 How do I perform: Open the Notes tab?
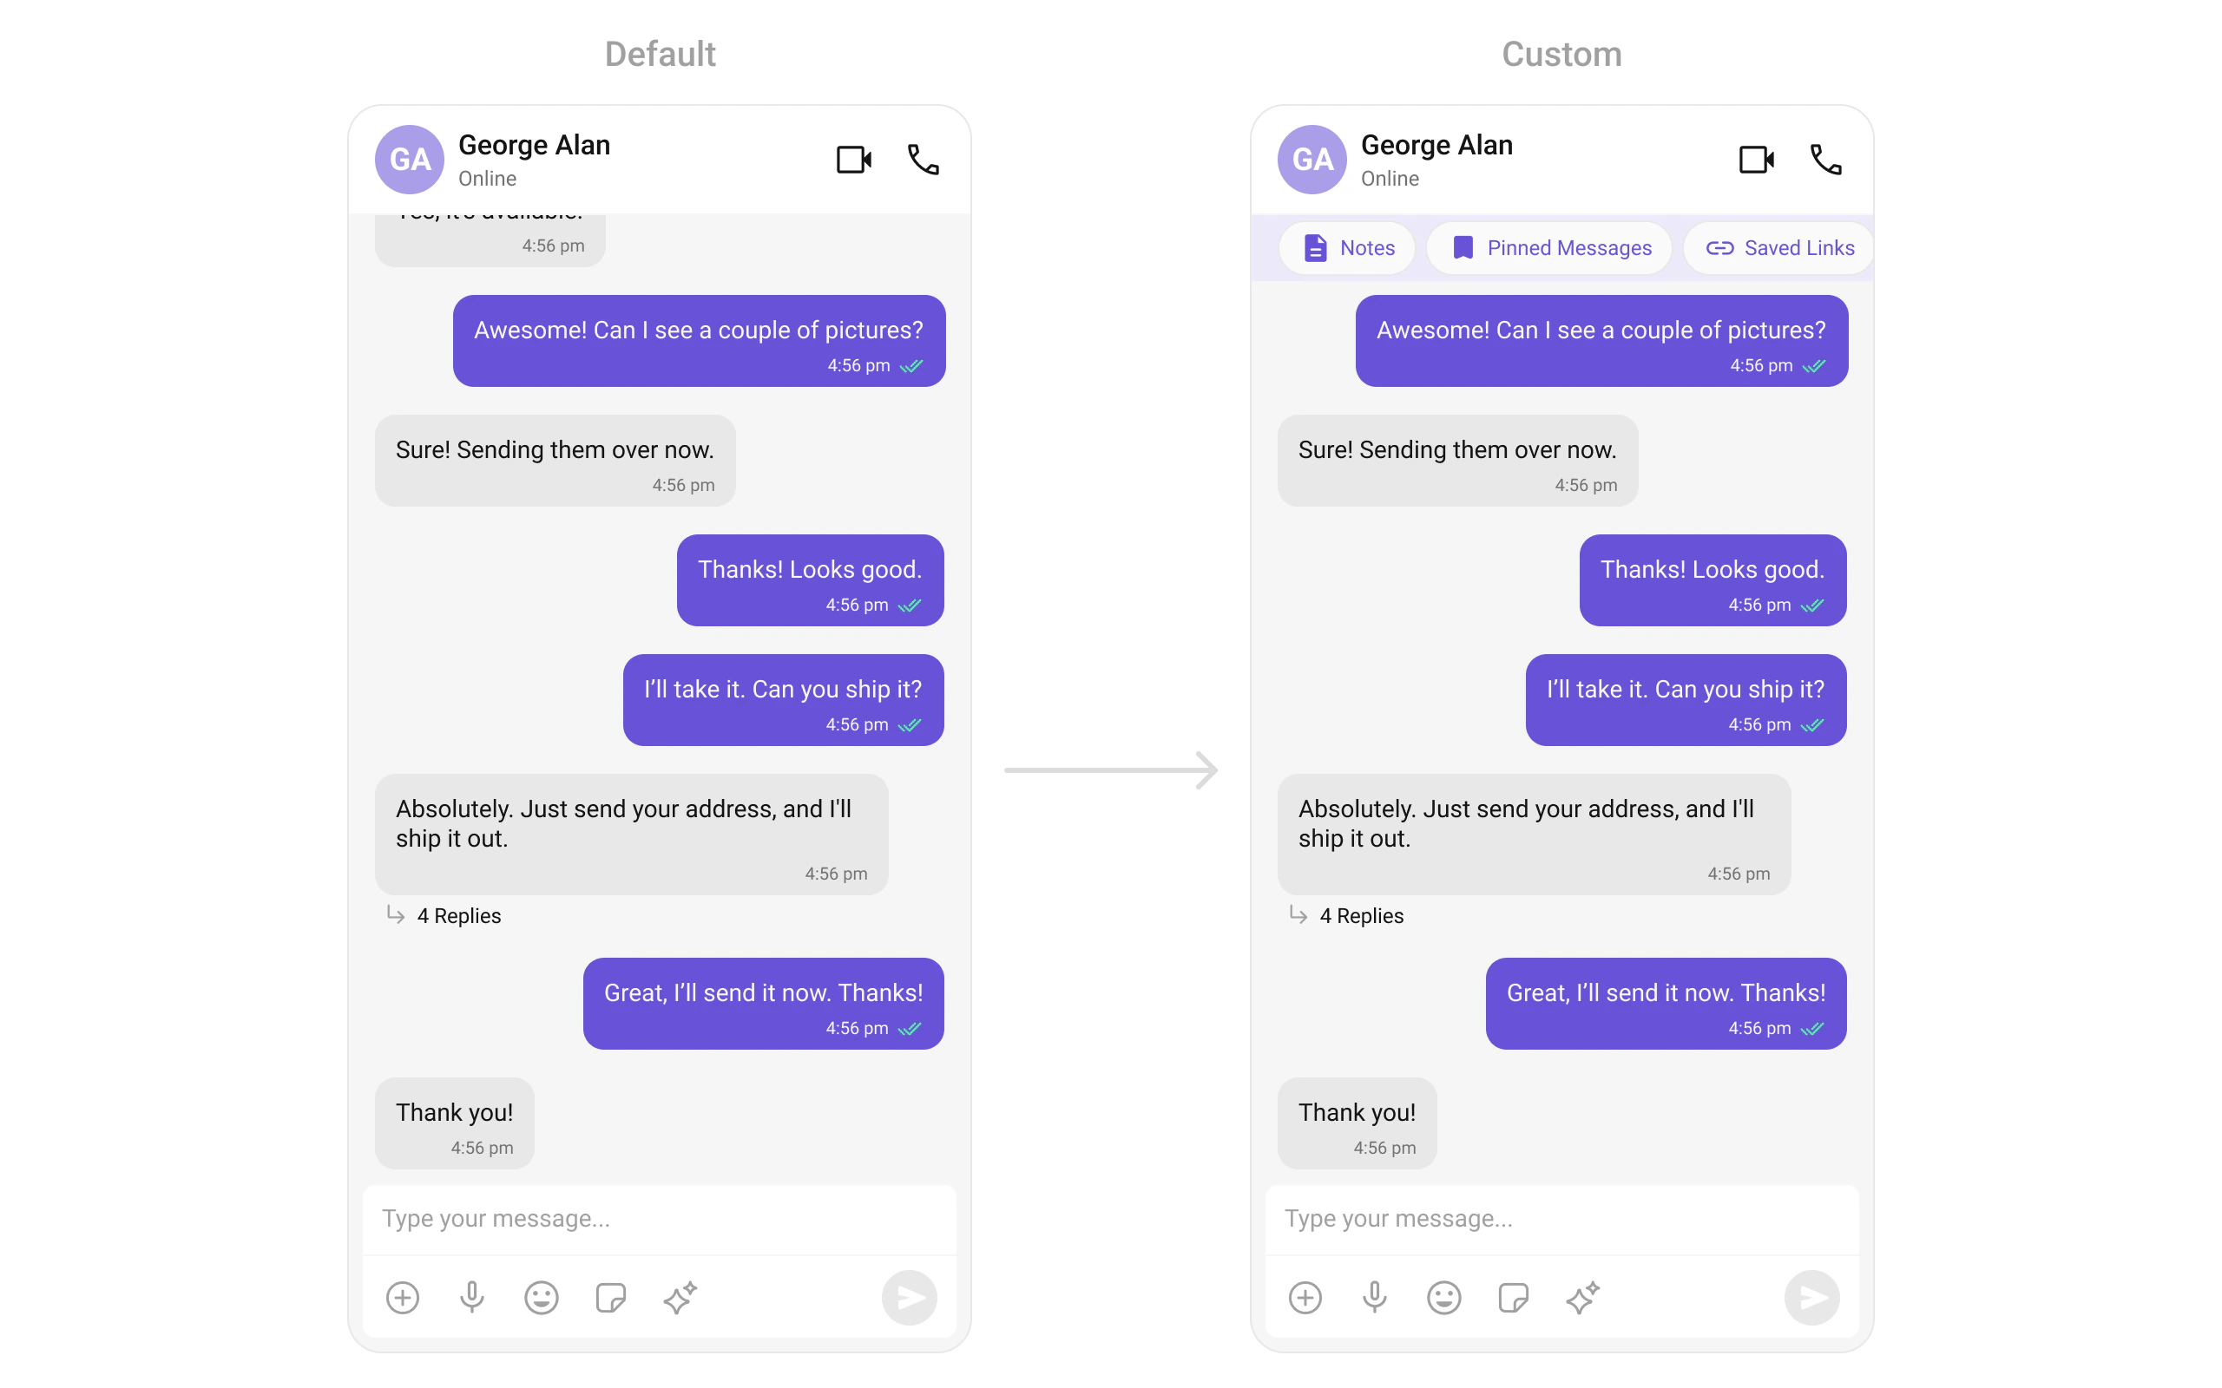[x=1347, y=248]
